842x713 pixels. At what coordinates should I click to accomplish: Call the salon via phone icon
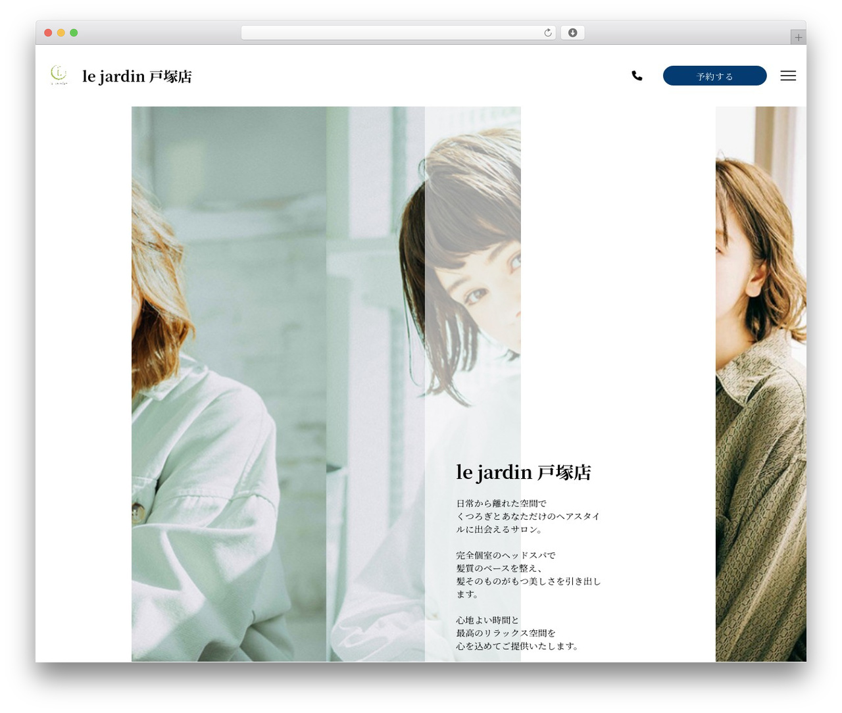coord(637,76)
